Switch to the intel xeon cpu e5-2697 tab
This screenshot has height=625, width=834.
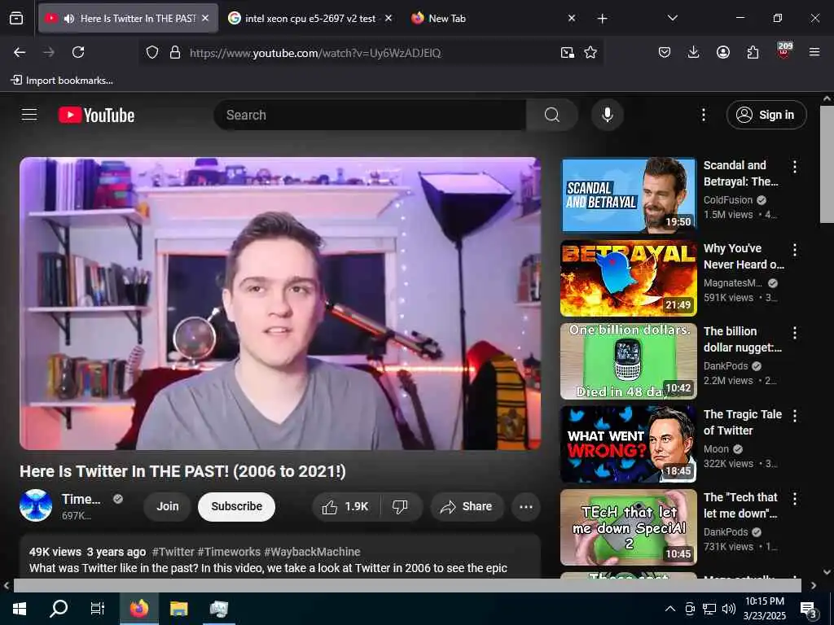309,19
